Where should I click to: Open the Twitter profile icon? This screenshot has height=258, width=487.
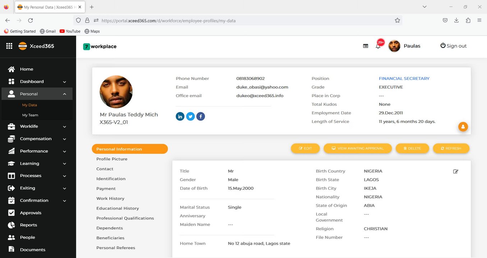click(190, 116)
